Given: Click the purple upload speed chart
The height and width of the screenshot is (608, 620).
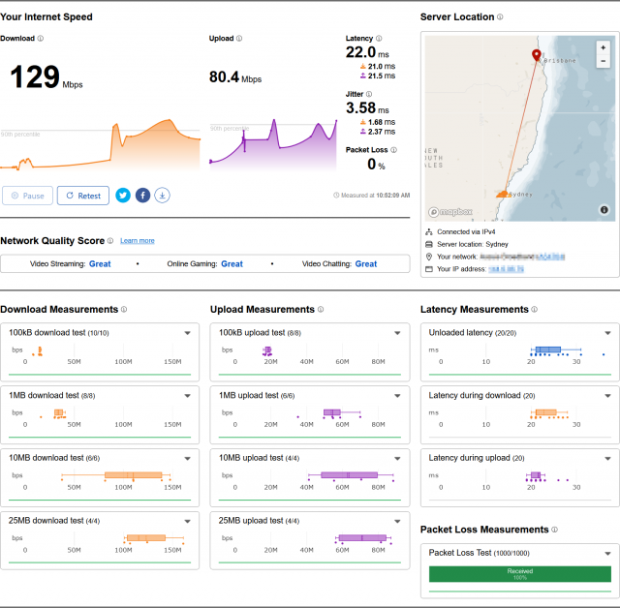Looking at the screenshot, I should [x=273, y=144].
